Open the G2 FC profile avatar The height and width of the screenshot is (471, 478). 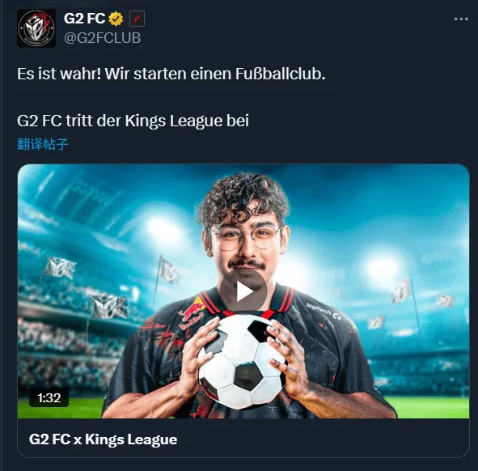[x=36, y=28]
